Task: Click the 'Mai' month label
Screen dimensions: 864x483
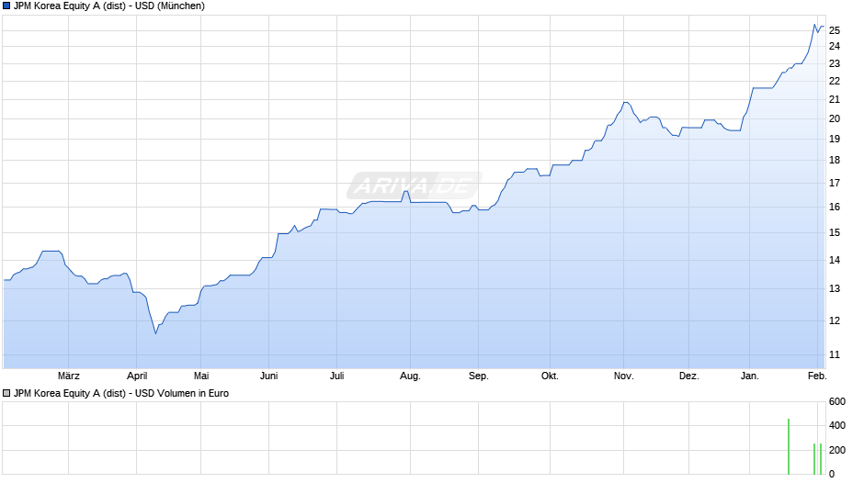Action: click(x=201, y=376)
